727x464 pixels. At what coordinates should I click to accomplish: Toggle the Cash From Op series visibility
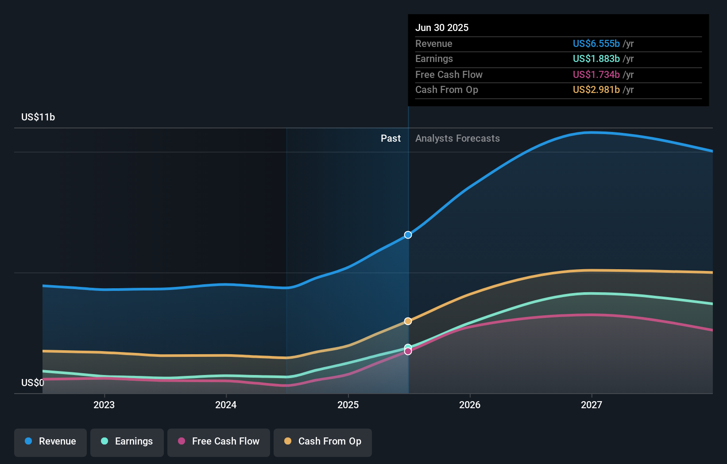tap(322, 441)
